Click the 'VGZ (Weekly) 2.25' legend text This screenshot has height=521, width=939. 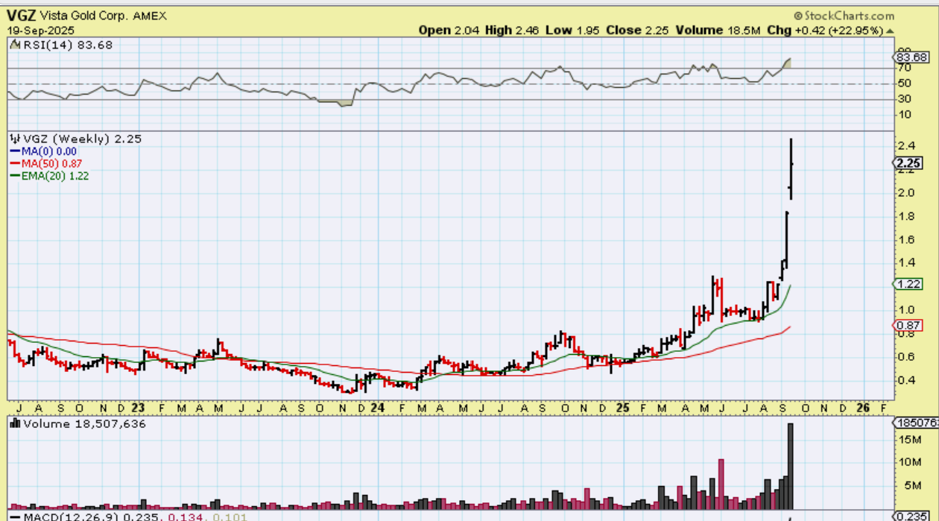[x=82, y=139]
